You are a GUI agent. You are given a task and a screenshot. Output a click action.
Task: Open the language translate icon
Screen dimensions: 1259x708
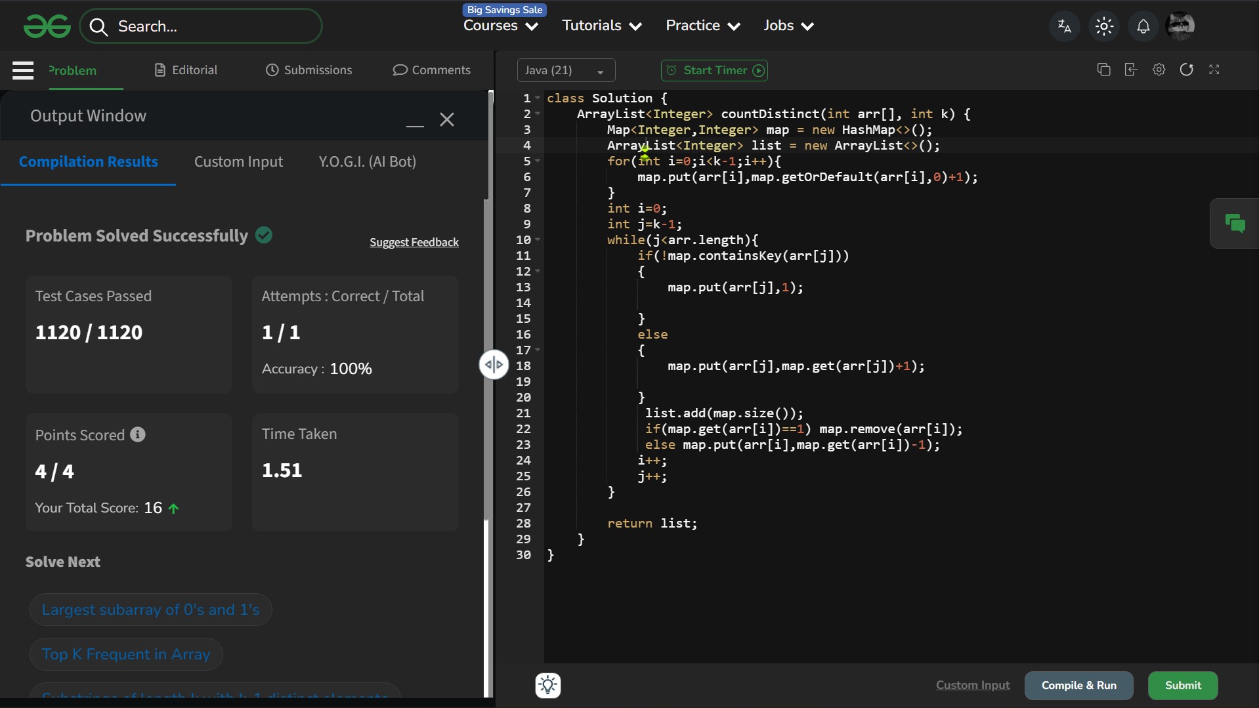[x=1064, y=26]
